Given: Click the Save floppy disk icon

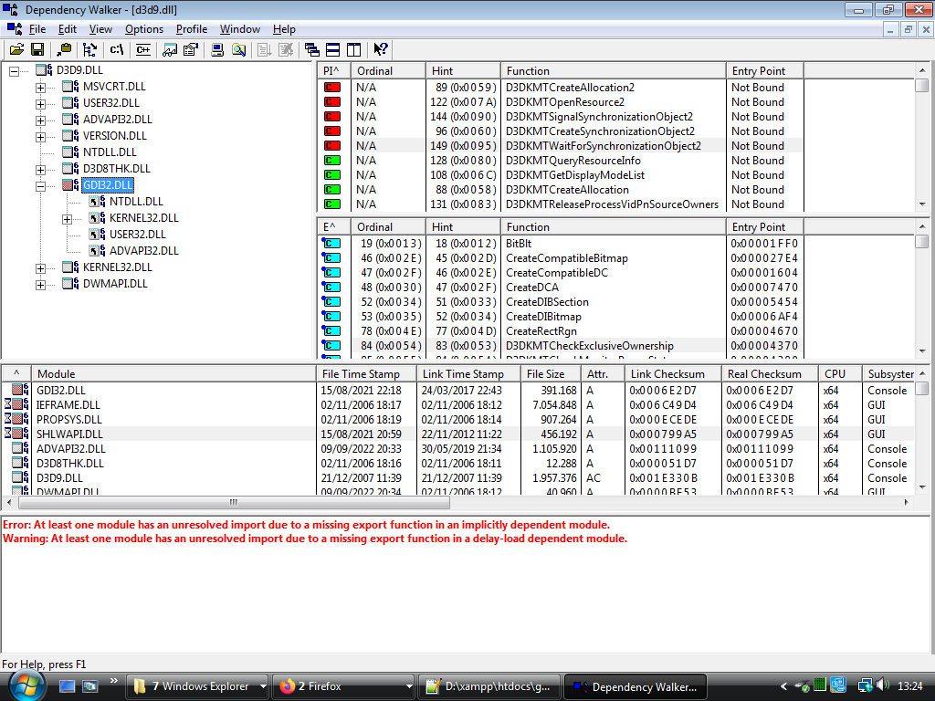Looking at the screenshot, I should [37, 49].
